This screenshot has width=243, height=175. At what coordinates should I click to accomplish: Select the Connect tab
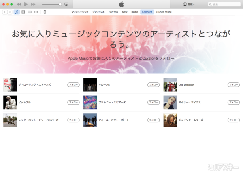coord(147,12)
